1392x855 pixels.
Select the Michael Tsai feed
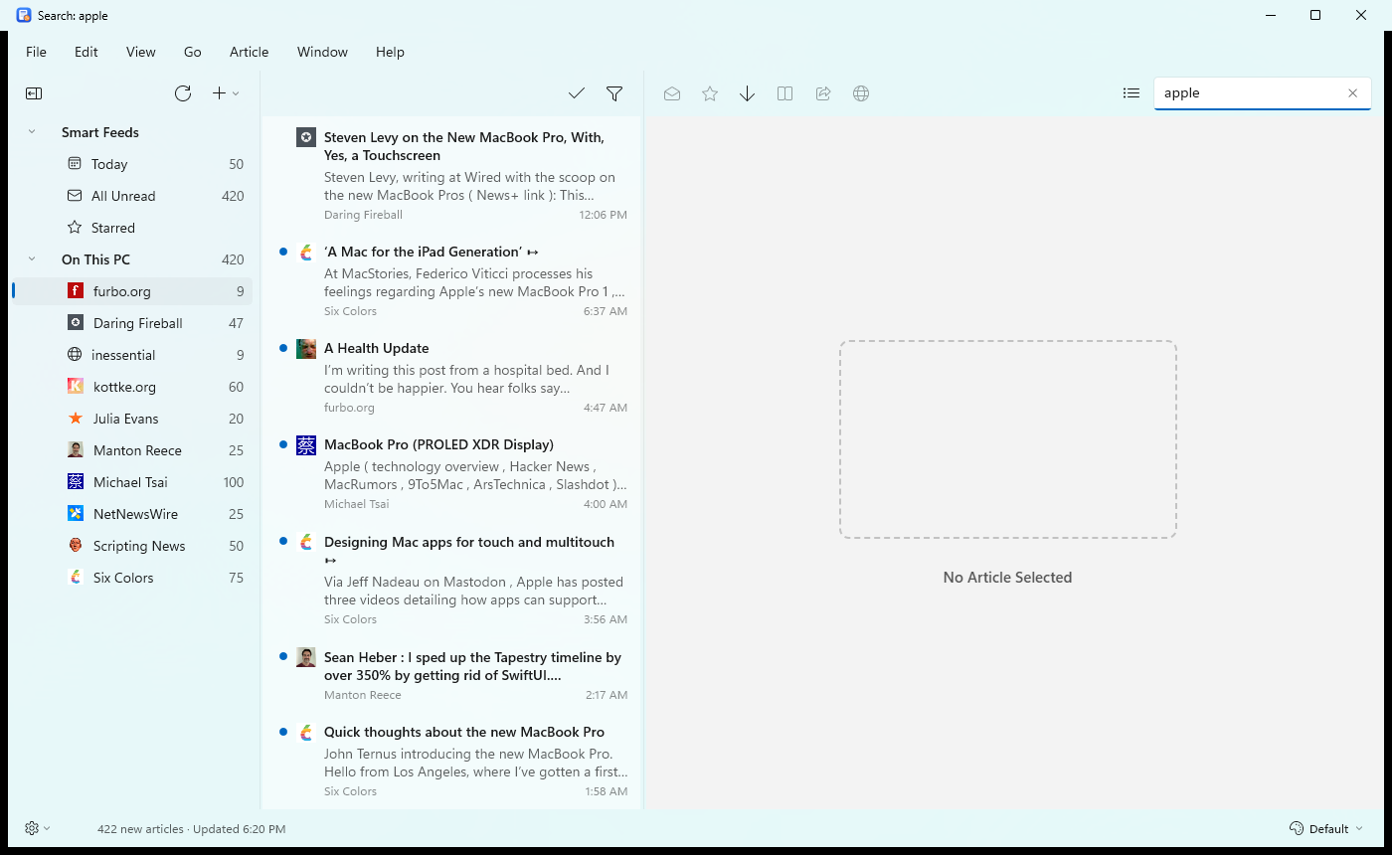pos(132,482)
